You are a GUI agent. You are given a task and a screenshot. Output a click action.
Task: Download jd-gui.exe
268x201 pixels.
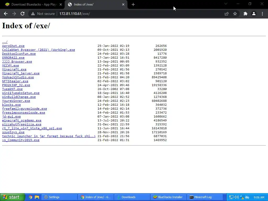tap(11, 116)
